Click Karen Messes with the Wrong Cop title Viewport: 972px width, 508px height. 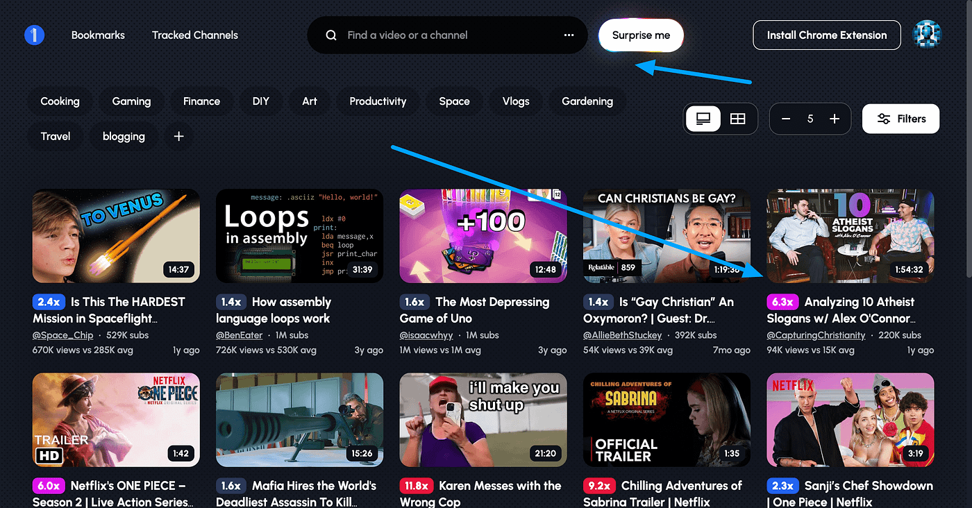tap(480, 493)
